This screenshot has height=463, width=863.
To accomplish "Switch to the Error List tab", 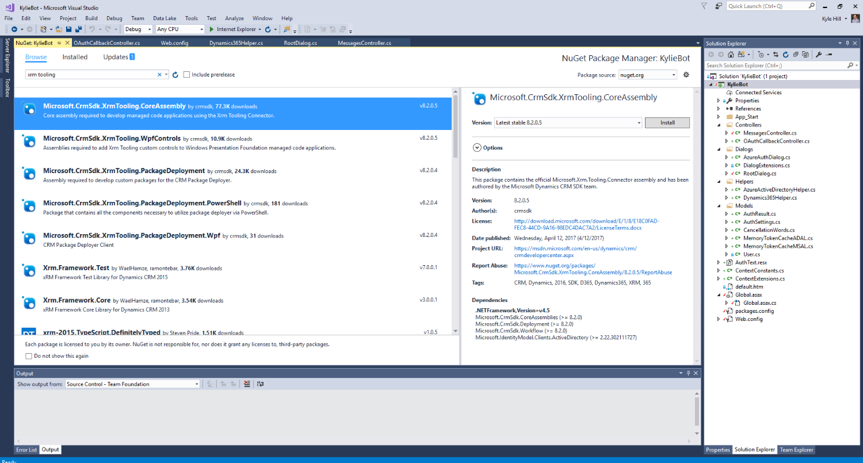I will pyautogui.click(x=26, y=450).
